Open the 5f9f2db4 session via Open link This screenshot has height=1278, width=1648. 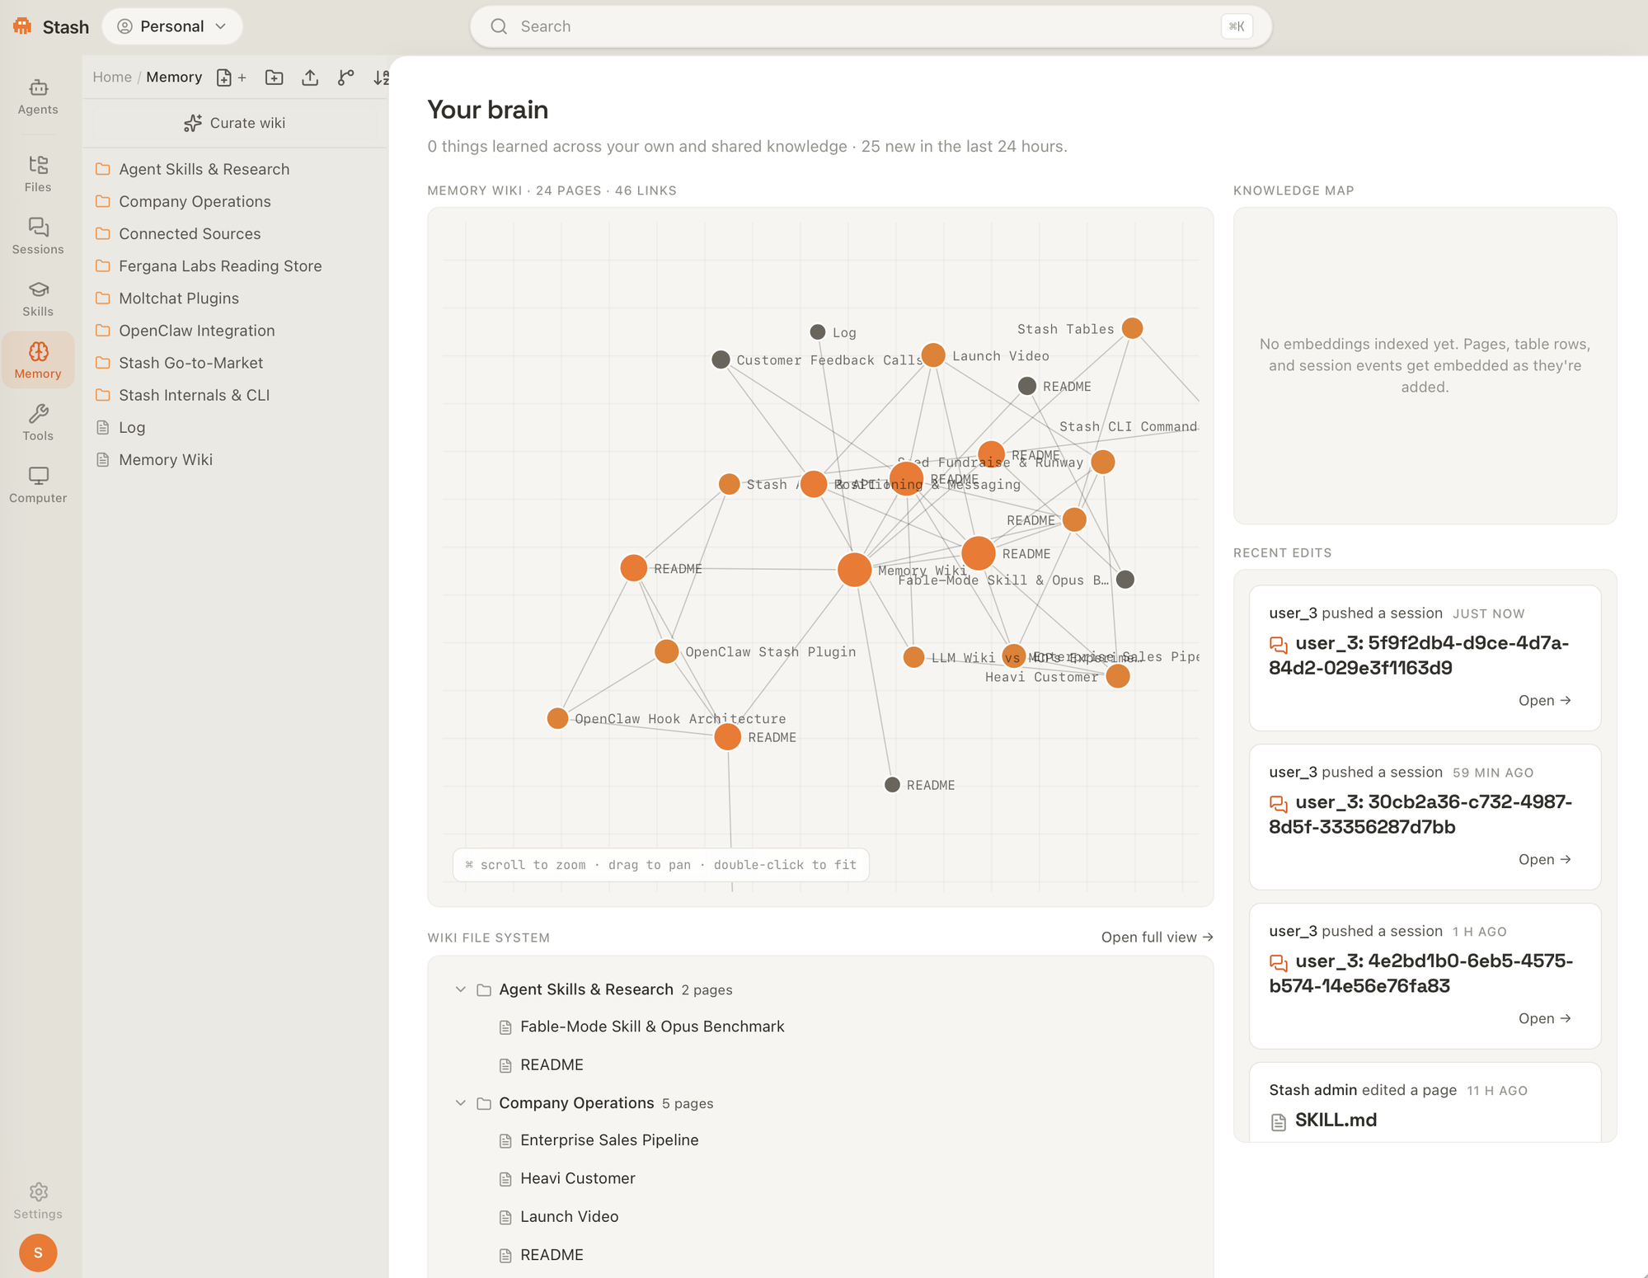[1544, 700]
